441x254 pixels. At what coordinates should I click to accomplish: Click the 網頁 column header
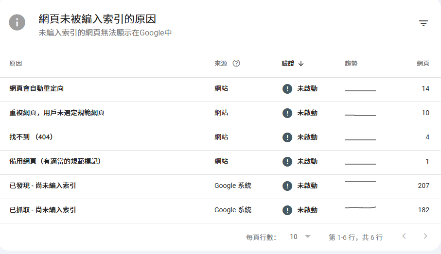423,63
